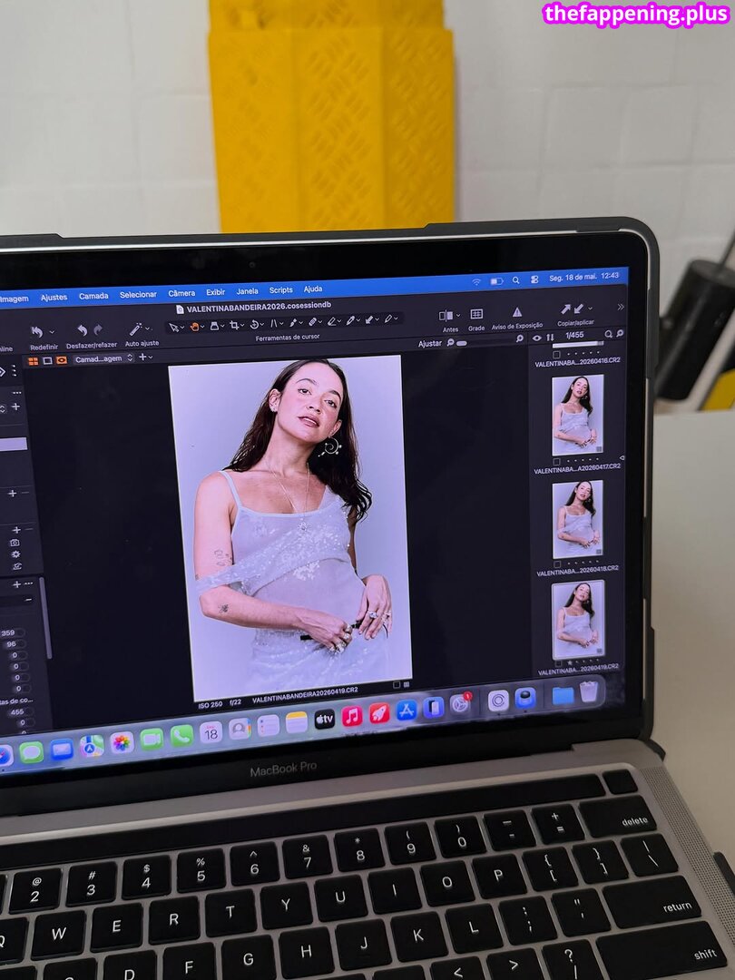The height and width of the screenshot is (980, 735).
Task: Open the crop tool dropdown arrow
Action: (242, 326)
